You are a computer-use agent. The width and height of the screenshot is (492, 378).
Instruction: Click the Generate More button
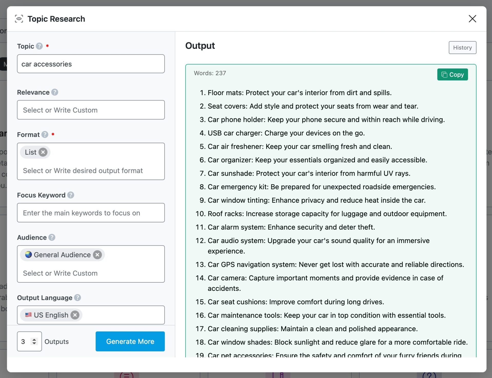(x=130, y=341)
